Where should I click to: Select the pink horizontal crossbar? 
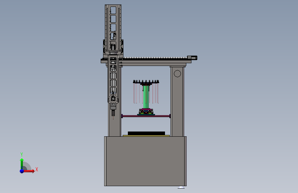click(x=146, y=116)
